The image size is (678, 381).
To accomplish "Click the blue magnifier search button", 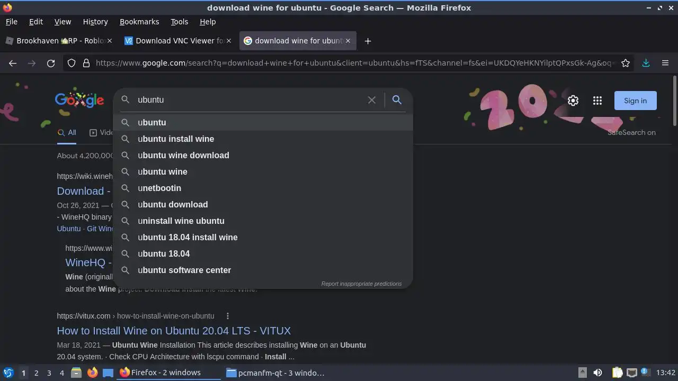I will click(397, 100).
